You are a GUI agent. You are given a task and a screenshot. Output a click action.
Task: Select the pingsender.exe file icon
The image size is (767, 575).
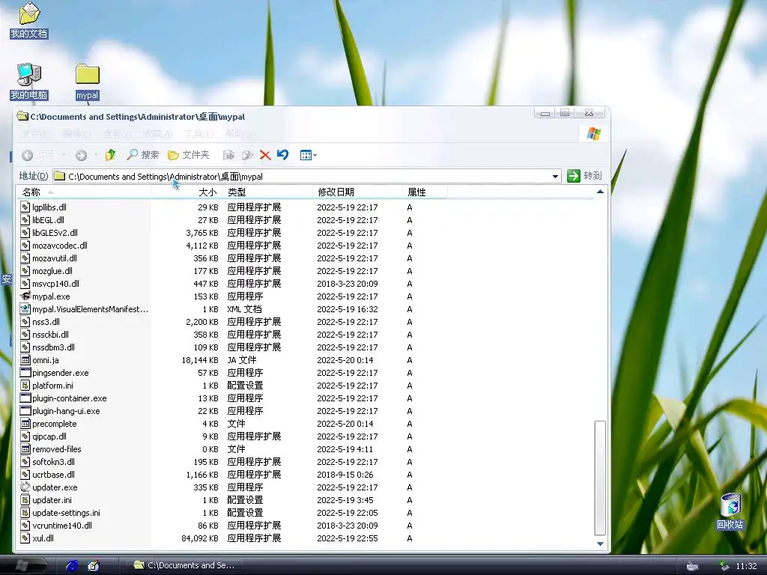25,373
